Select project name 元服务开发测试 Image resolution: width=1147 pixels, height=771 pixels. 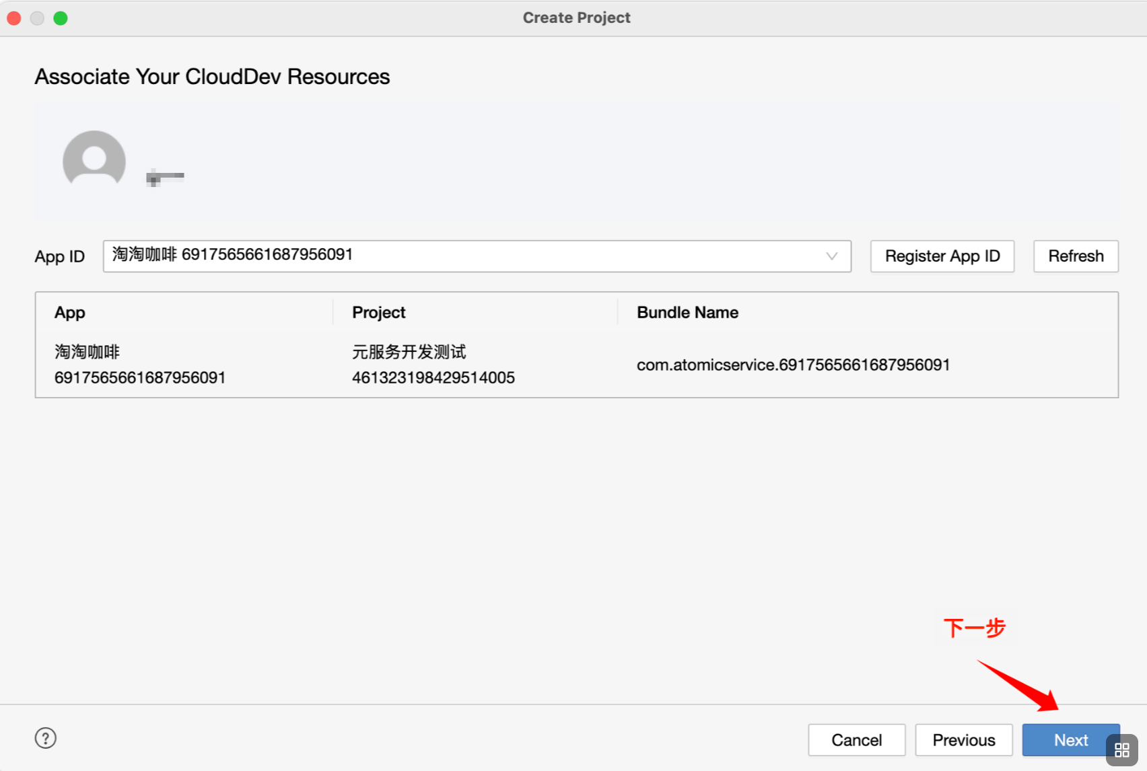409,352
